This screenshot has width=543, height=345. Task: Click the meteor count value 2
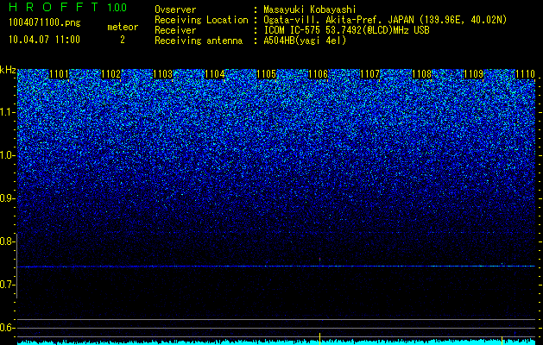pyautogui.click(x=123, y=40)
